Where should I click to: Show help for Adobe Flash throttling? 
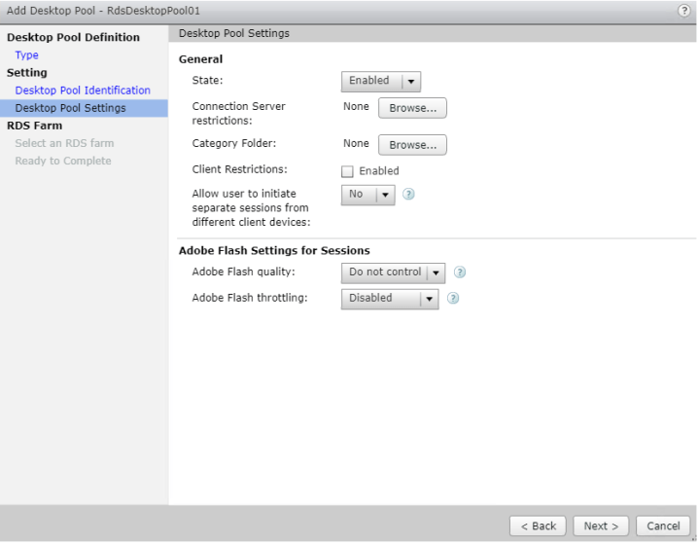point(453,299)
